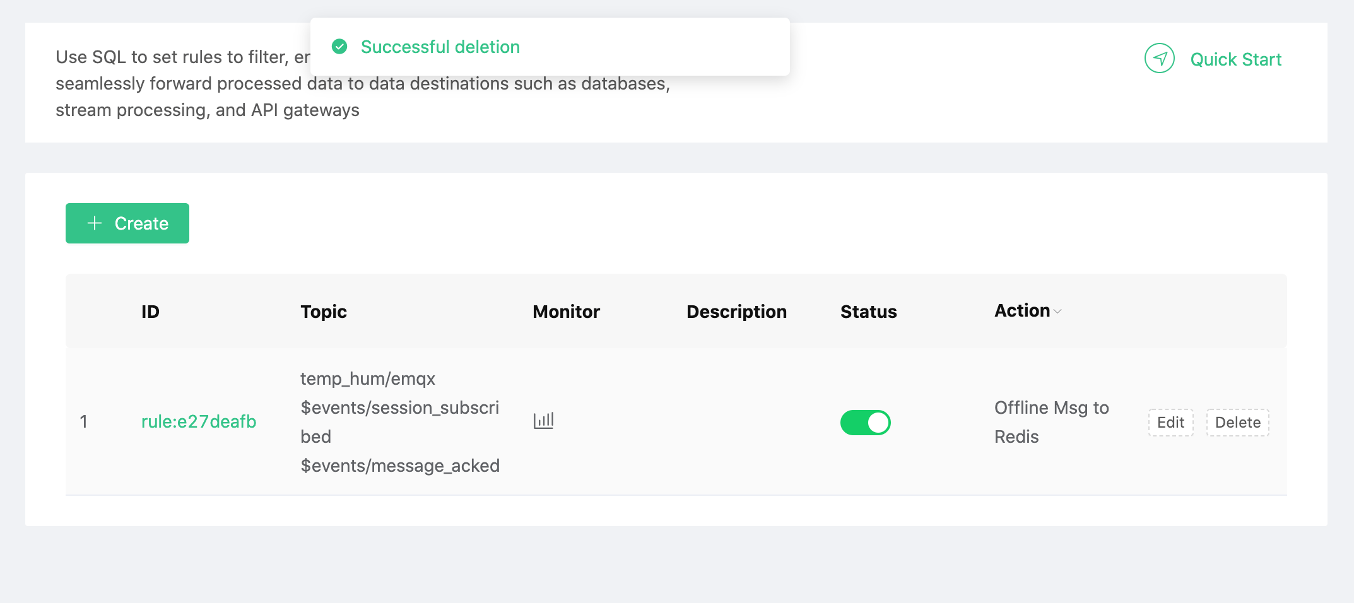This screenshot has width=1354, height=603.
Task: Click the Description column header
Action: click(x=736, y=312)
